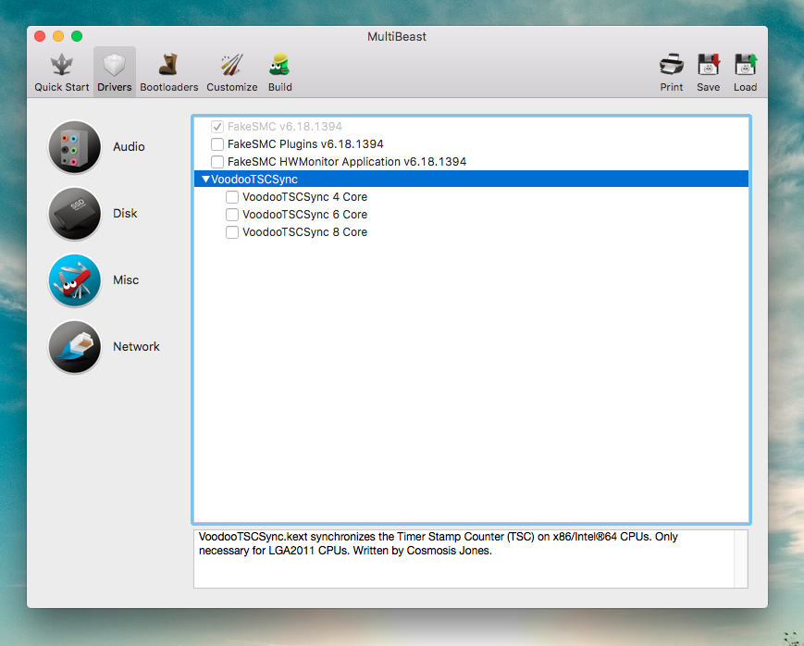The height and width of the screenshot is (646, 804).
Task: Click the Load floppy disk icon
Action: [745, 65]
